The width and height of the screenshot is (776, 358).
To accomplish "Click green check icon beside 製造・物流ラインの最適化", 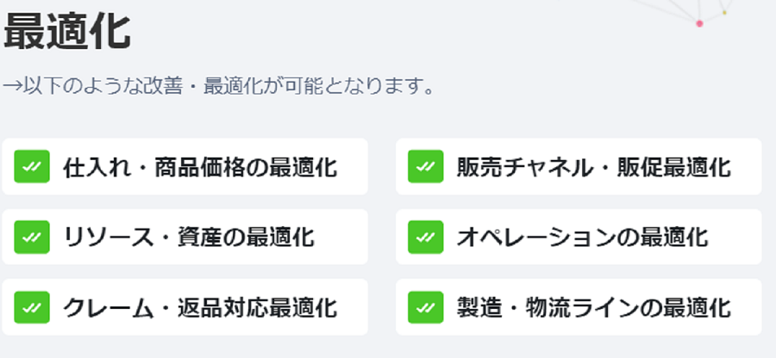I will (426, 307).
